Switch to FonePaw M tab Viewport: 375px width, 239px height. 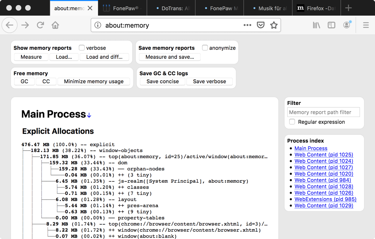coord(220,8)
